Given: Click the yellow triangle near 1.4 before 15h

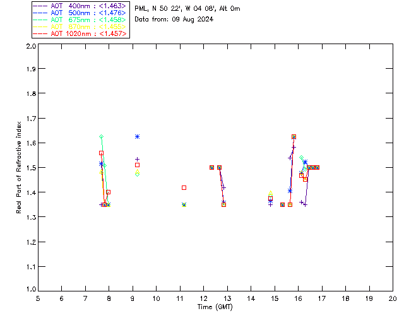Looking at the screenshot, I should [x=270, y=193].
